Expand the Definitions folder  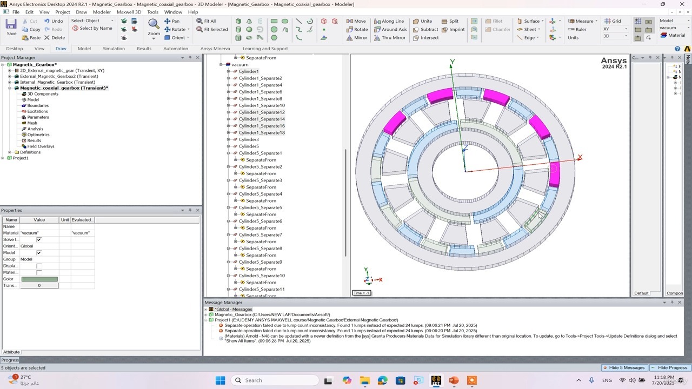10,152
